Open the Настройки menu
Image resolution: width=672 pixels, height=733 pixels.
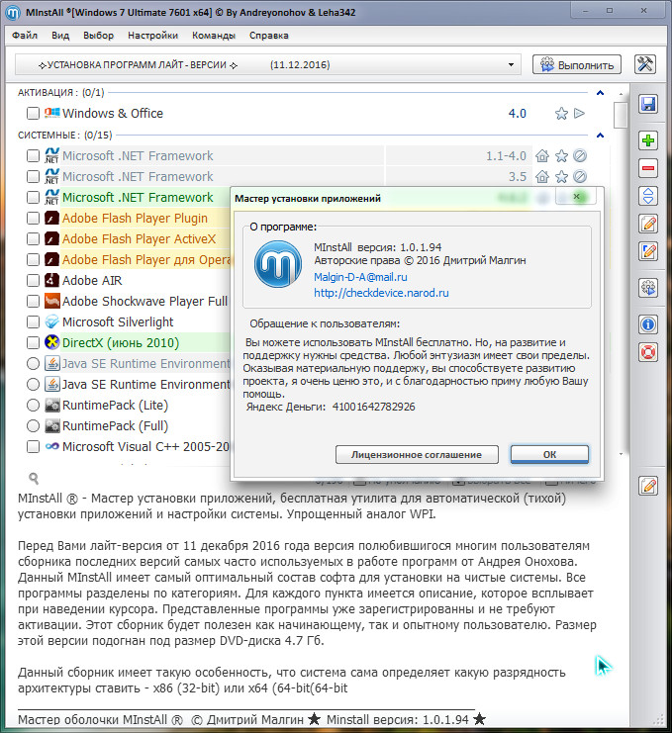(153, 35)
